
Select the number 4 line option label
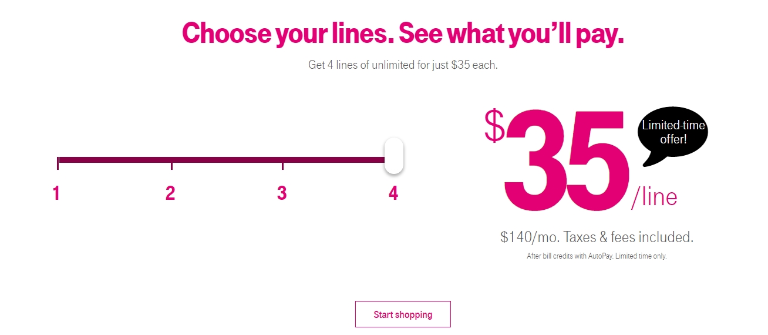coord(393,193)
